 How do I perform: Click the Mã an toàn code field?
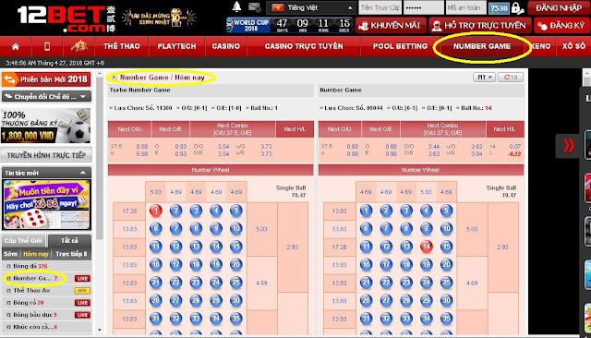pyautogui.click(x=465, y=7)
